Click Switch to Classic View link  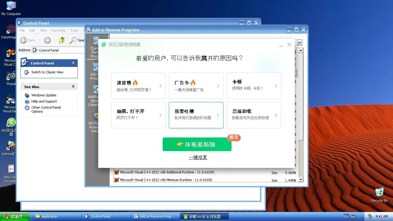(x=47, y=72)
